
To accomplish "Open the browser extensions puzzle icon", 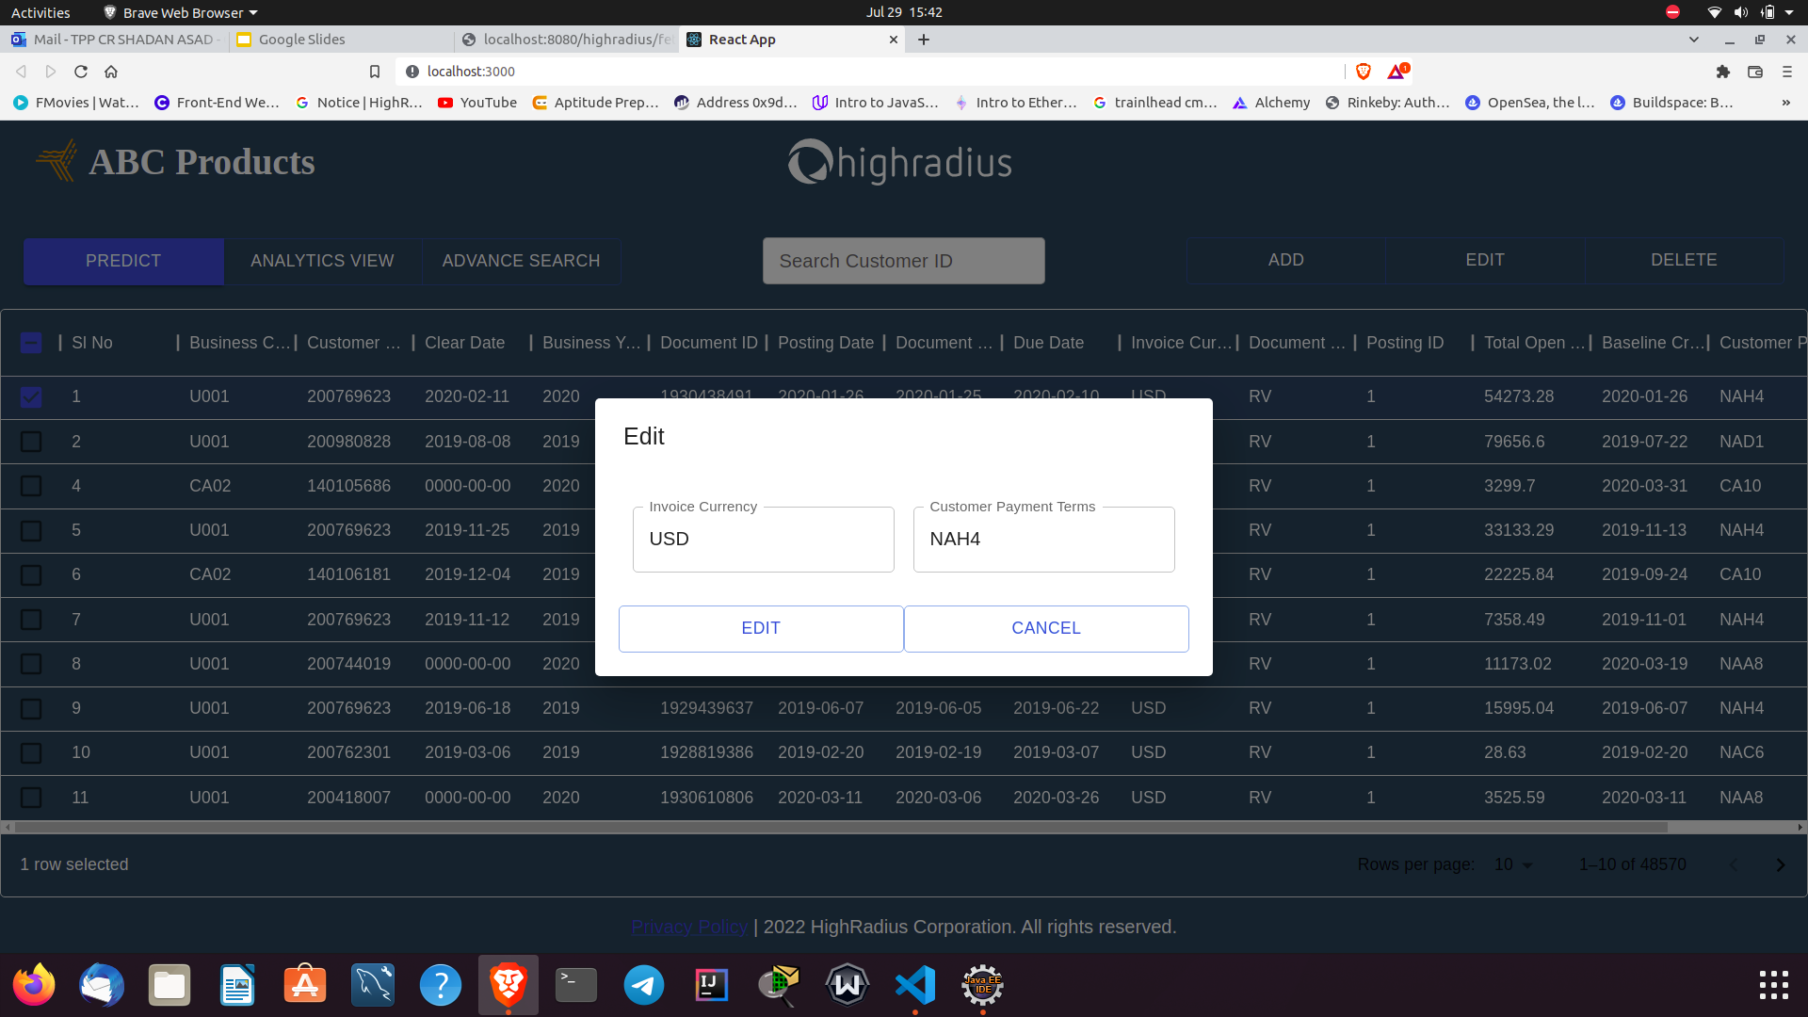I will tap(1723, 72).
